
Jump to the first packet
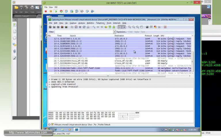[x=110, y=27]
